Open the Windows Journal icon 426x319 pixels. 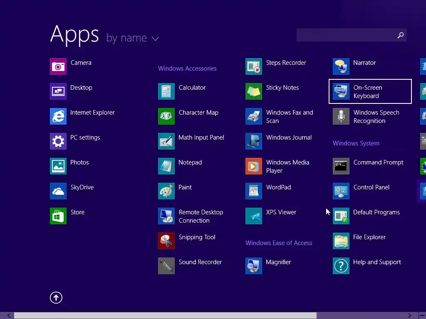(254, 141)
